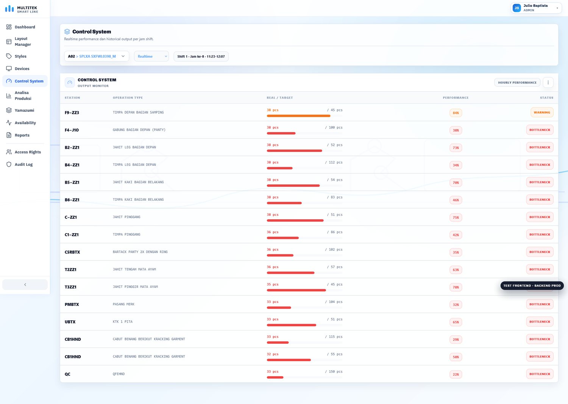Click the PERFORMANCE column header
Viewport: 568px width, 404px height.
pyautogui.click(x=456, y=98)
